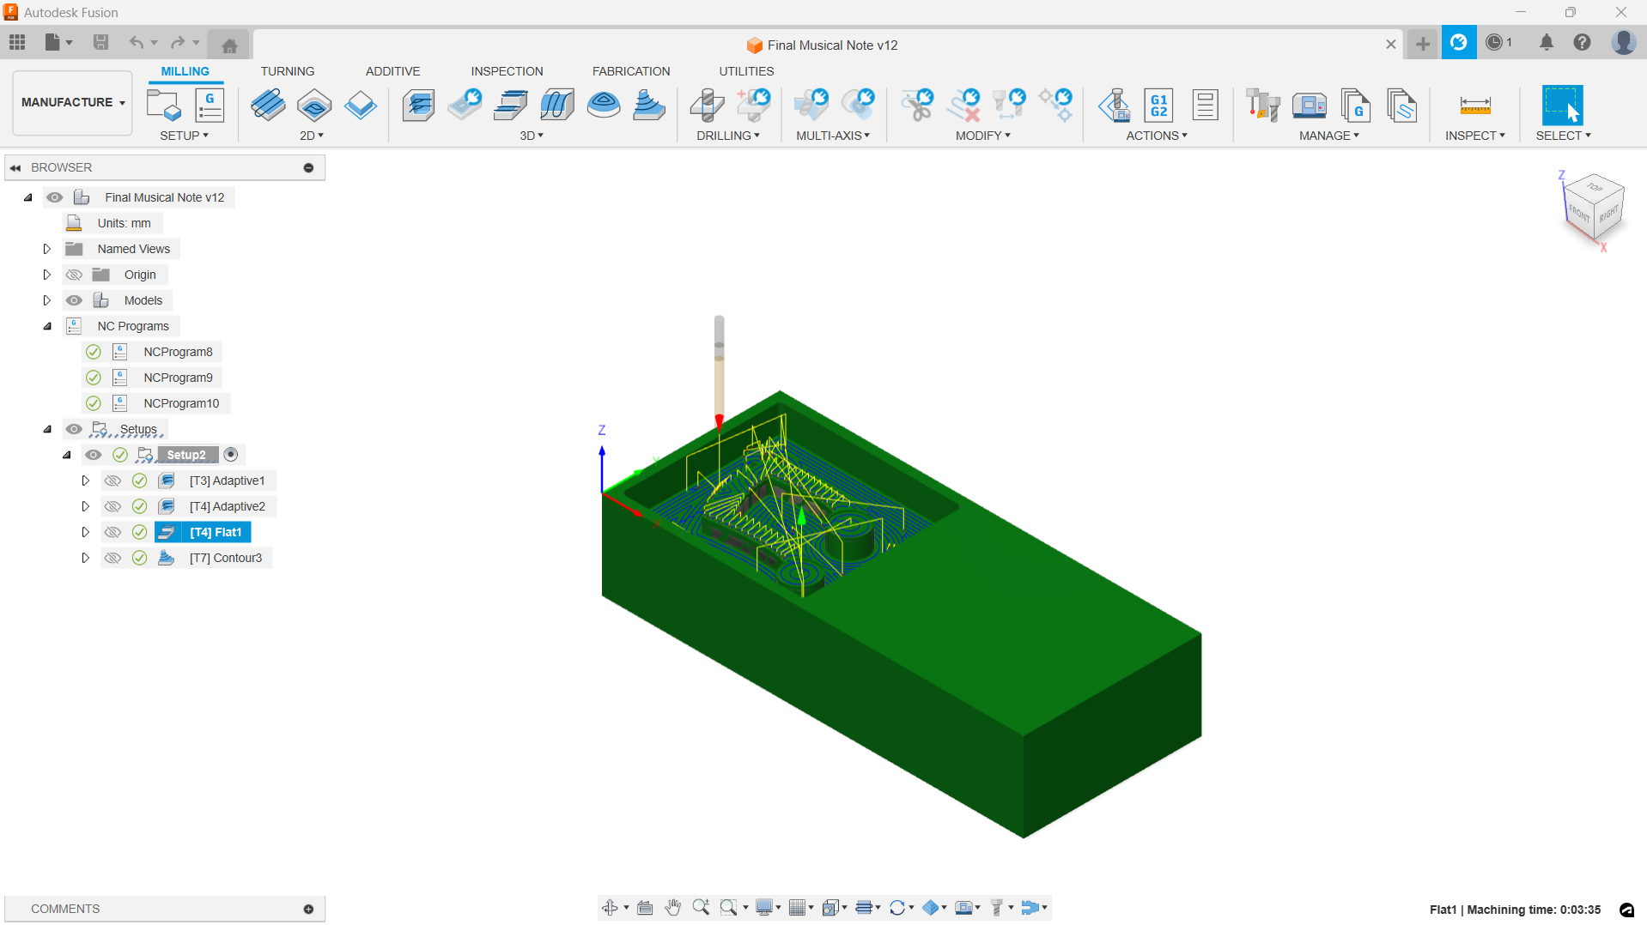Select the Flat finishing tool

[x=511, y=105]
